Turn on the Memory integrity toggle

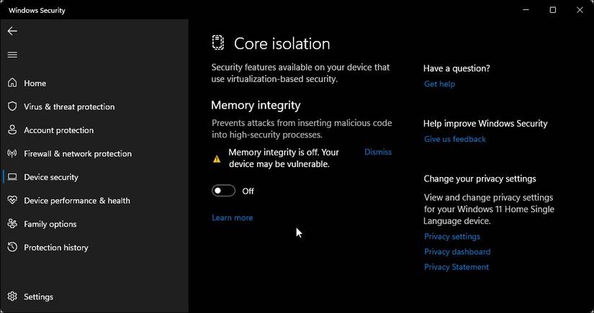tap(224, 191)
